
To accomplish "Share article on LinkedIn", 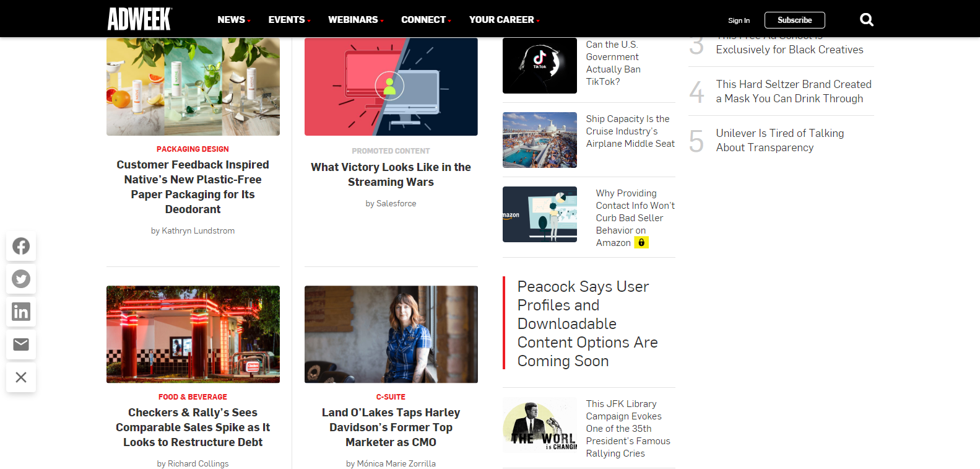I will coord(21,312).
